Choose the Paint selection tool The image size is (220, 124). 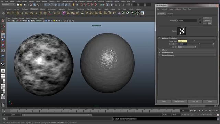[x=3, y=31]
